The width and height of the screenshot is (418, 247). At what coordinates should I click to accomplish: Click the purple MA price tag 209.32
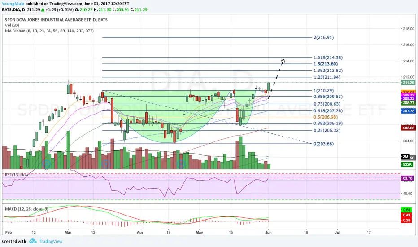408,98
